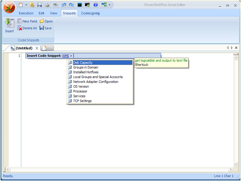Click the Insert snippet button
Screen dimensions: 241x181
pyautogui.click(x=10, y=26)
